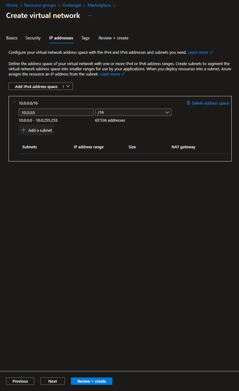The width and height of the screenshot is (239, 391).
Task: Click the Previous button
Action: coord(20,381)
